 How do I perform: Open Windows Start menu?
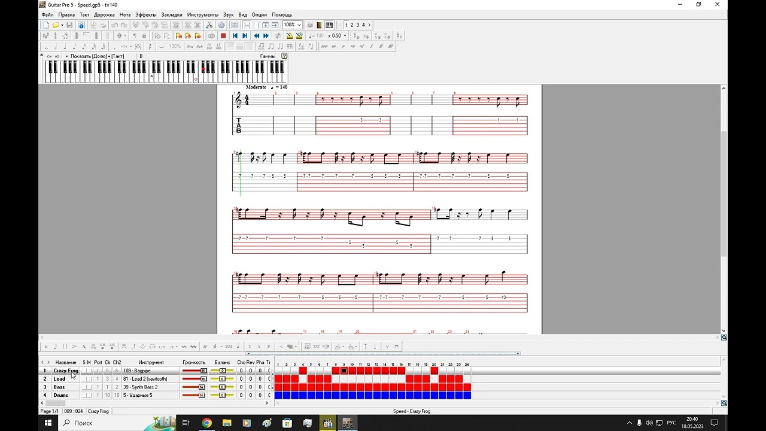tap(48, 423)
